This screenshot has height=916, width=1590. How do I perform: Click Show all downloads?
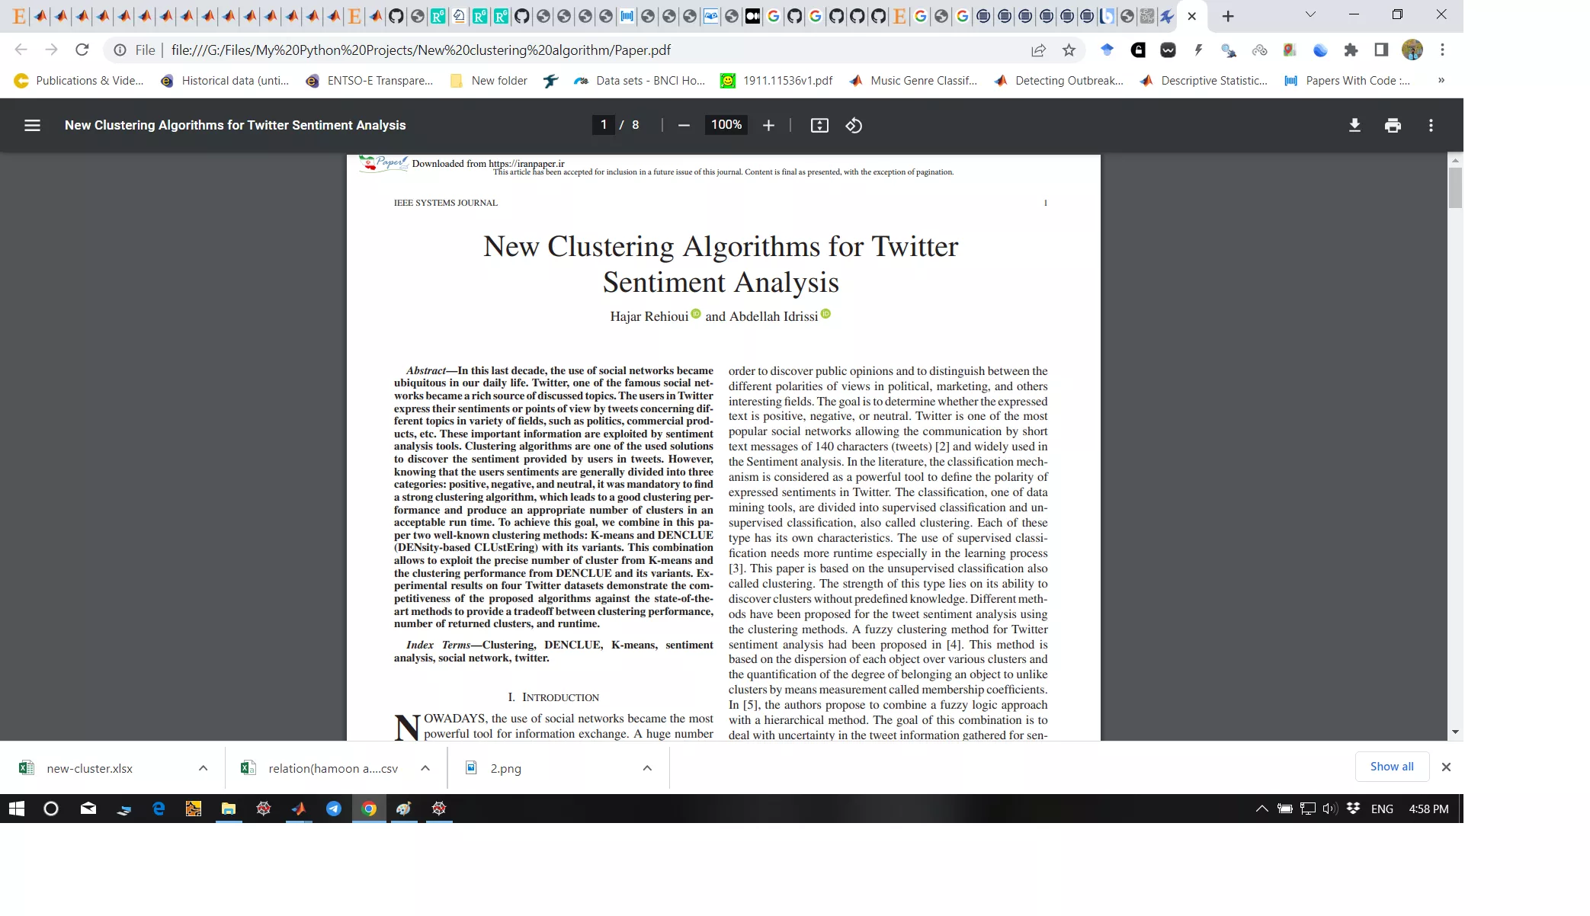1392,767
